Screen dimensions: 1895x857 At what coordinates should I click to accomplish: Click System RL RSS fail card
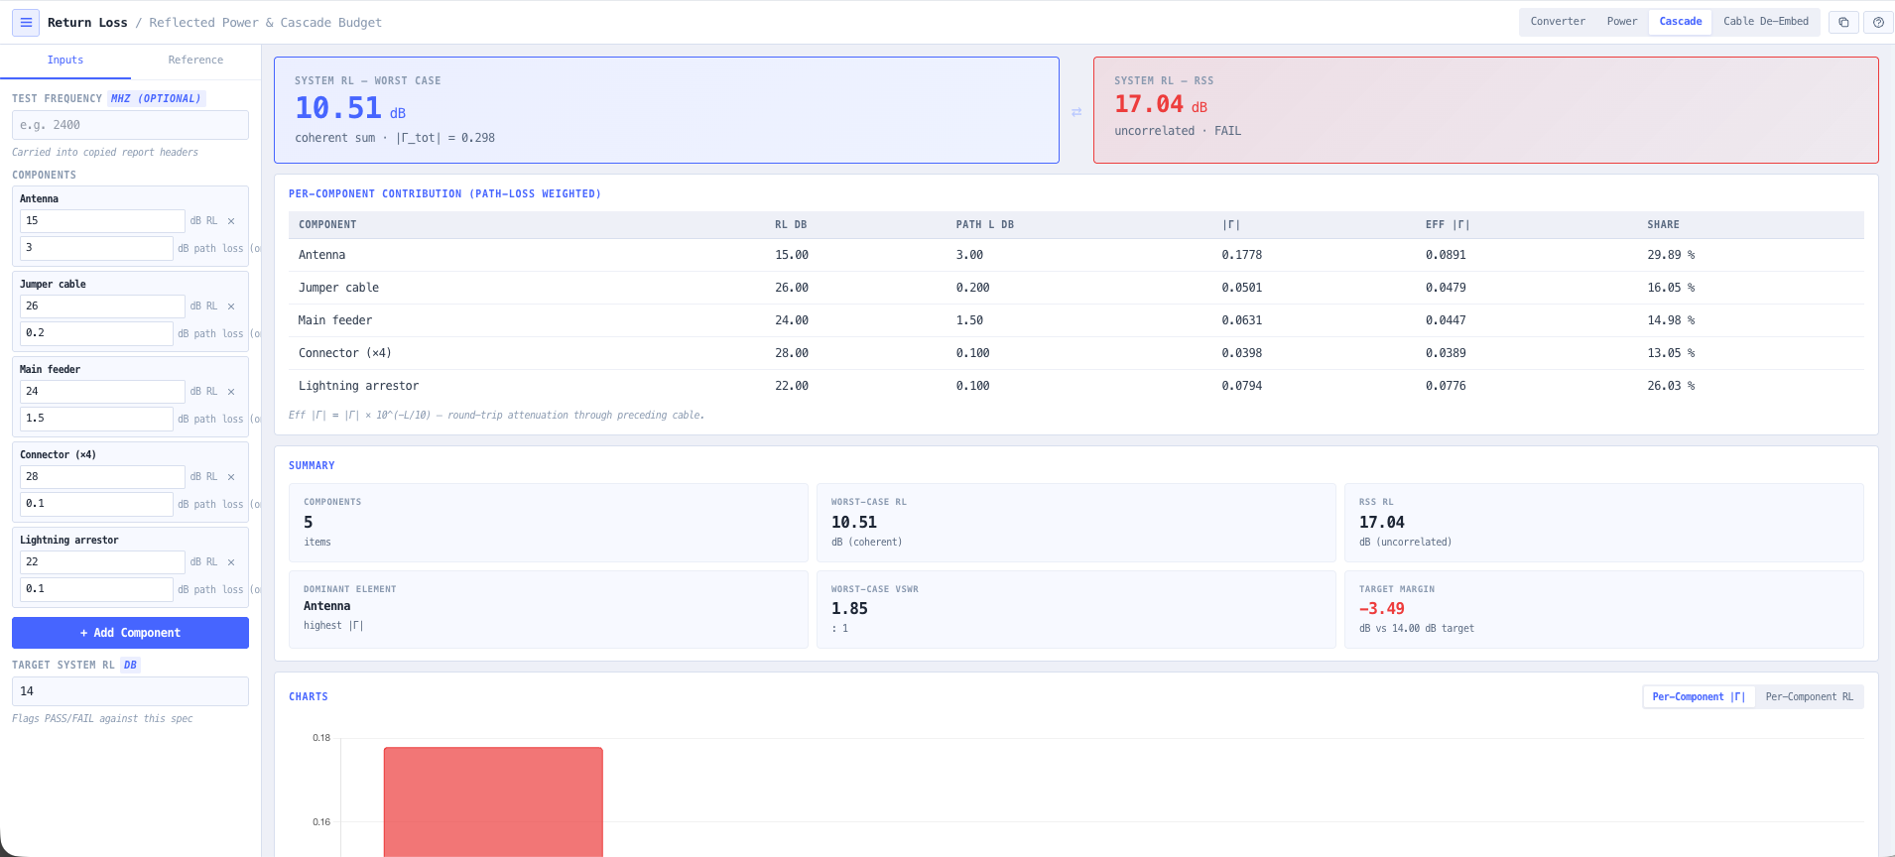pos(1485,110)
